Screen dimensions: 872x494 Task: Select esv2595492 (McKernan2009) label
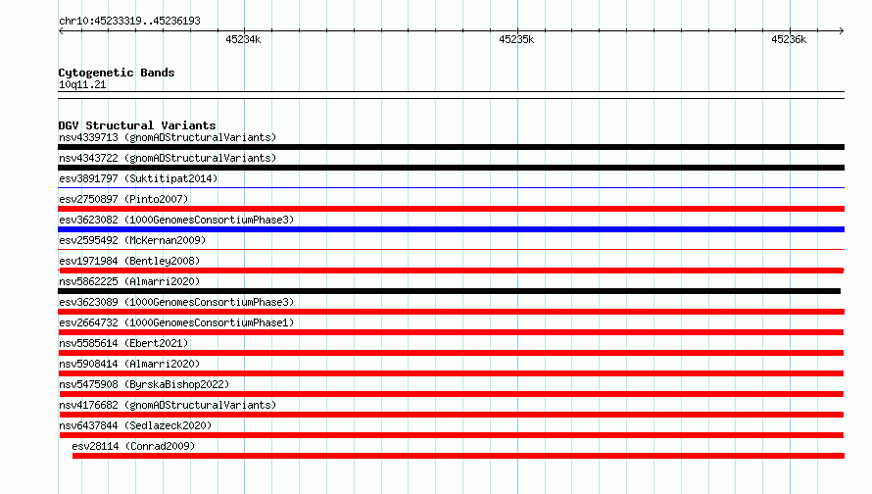coord(132,240)
